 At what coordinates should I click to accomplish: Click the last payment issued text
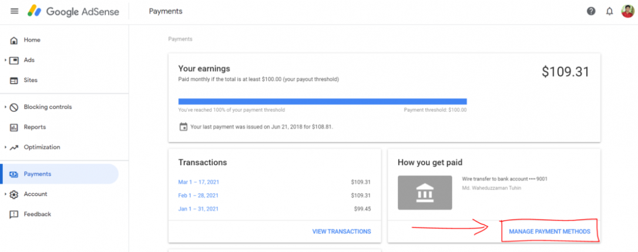click(x=261, y=127)
